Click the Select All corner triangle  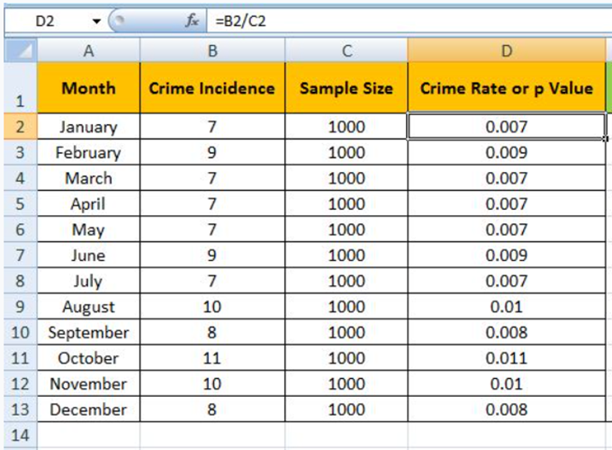[19, 50]
